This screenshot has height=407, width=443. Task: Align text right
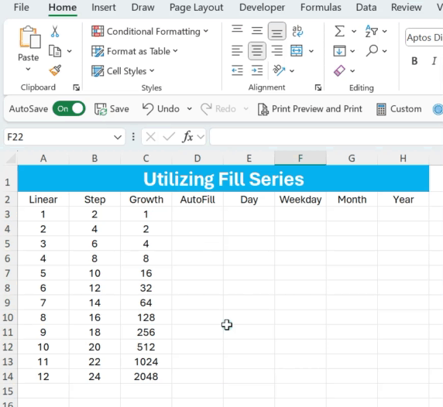(277, 51)
